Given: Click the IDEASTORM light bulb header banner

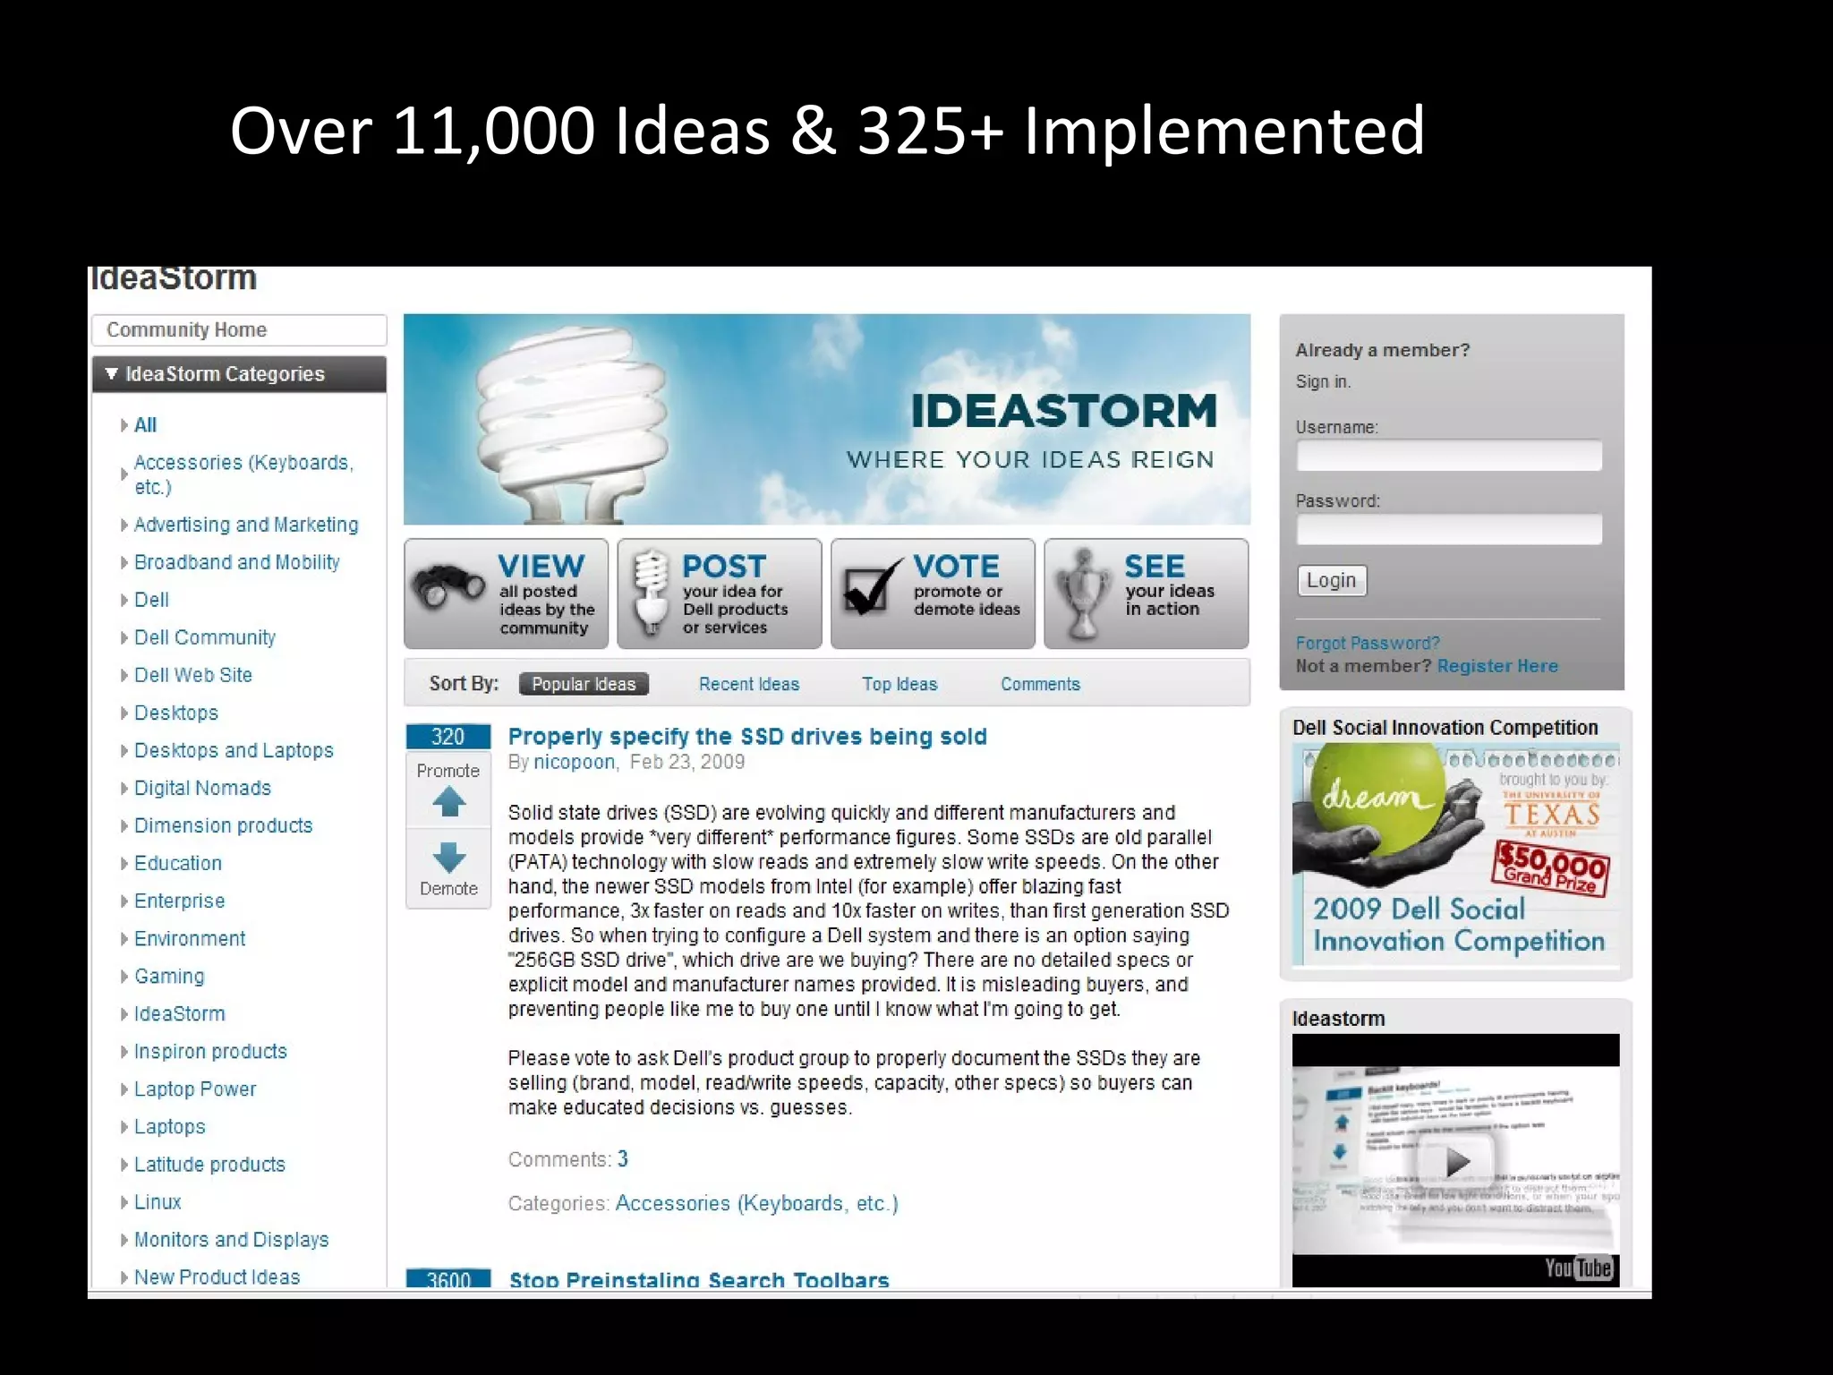Looking at the screenshot, I should [x=827, y=419].
